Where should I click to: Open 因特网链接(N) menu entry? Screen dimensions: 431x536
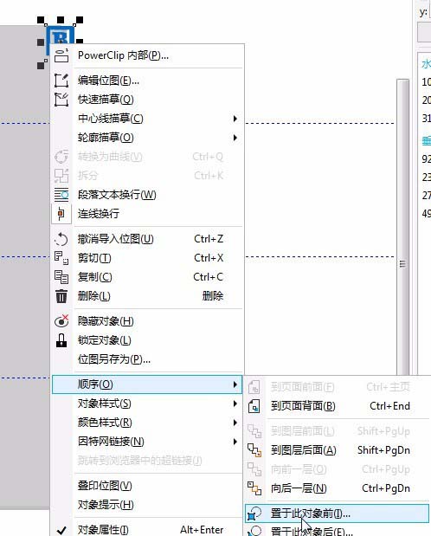147,442
